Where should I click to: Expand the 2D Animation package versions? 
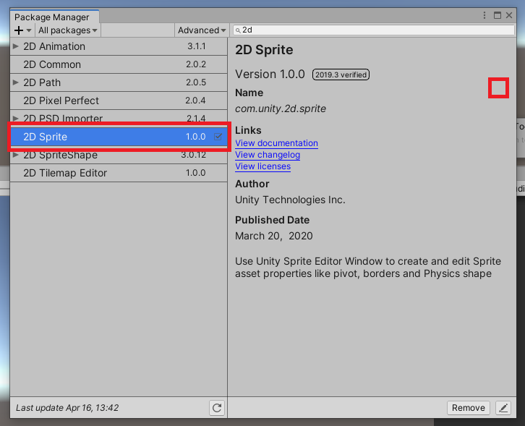click(x=15, y=46)
